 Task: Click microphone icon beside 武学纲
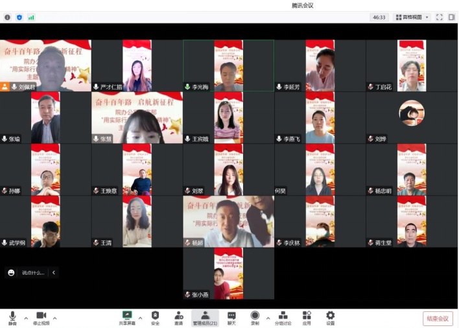point(5,242)
